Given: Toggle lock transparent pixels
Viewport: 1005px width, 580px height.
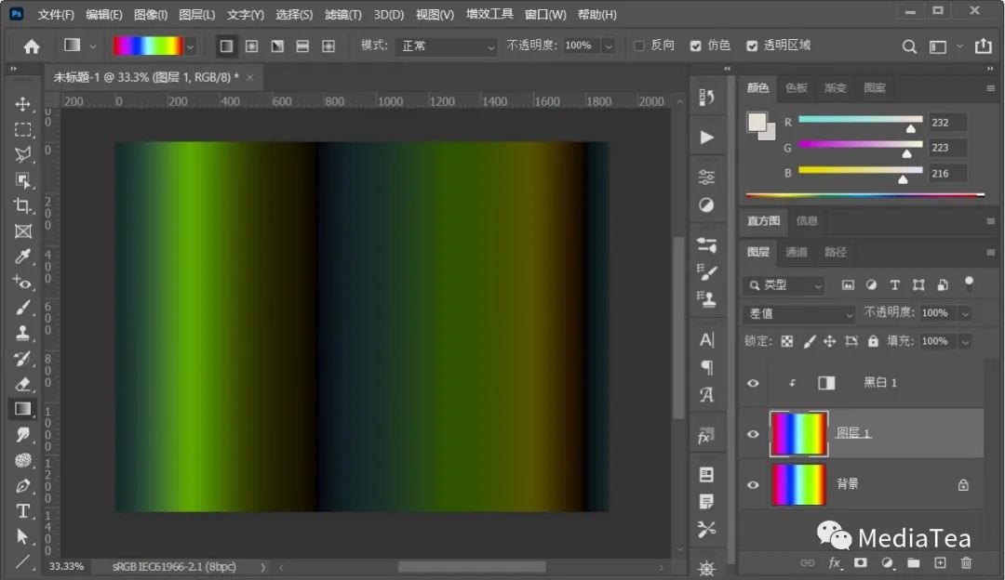Looking at the screenshot, I should pyautogui.click(x=787, y=341).
